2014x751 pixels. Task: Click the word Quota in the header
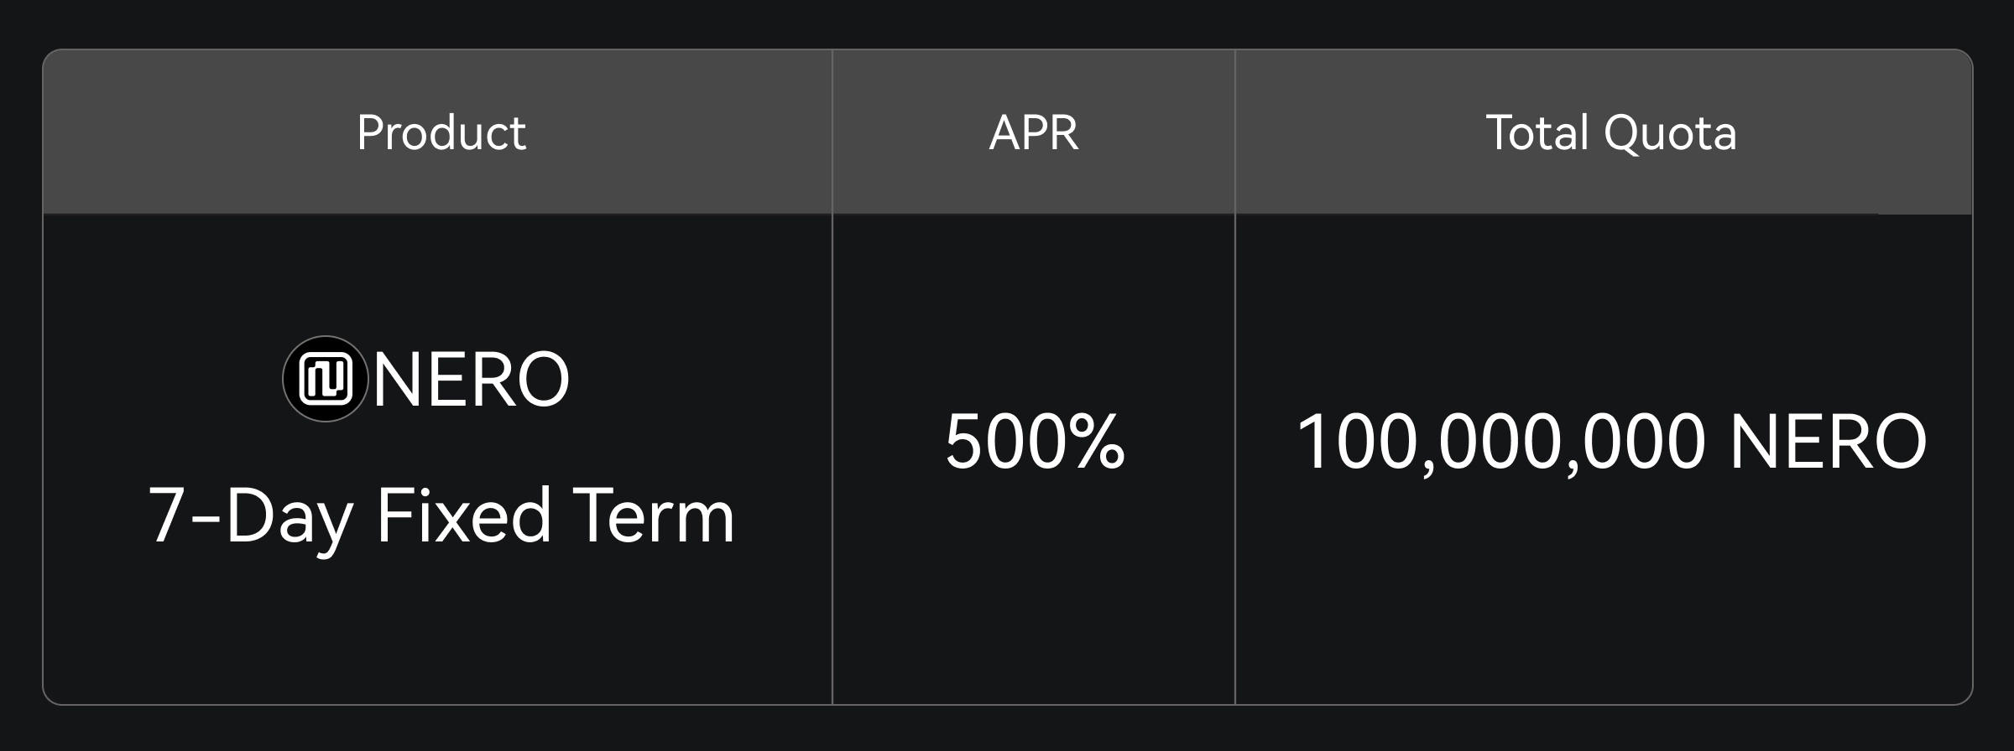coord(1670,134)
